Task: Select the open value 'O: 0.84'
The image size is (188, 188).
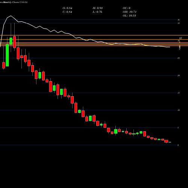Action: point(67,8)
